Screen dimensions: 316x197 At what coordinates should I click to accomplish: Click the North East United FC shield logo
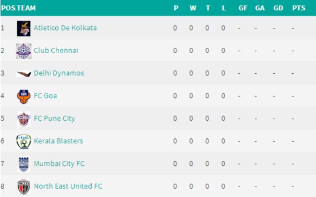click(24, 187)
